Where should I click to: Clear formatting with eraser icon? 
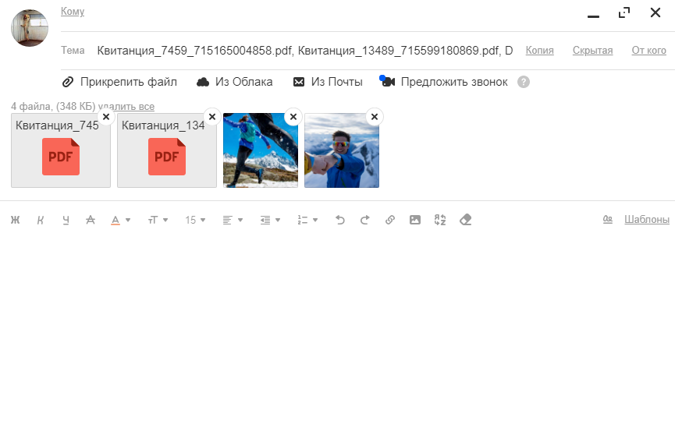point(465,220)
